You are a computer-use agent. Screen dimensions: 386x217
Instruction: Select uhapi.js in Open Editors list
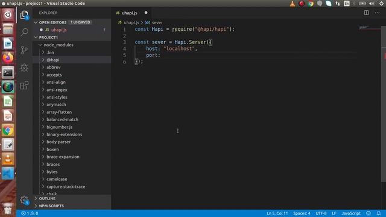tap(72, 30)
